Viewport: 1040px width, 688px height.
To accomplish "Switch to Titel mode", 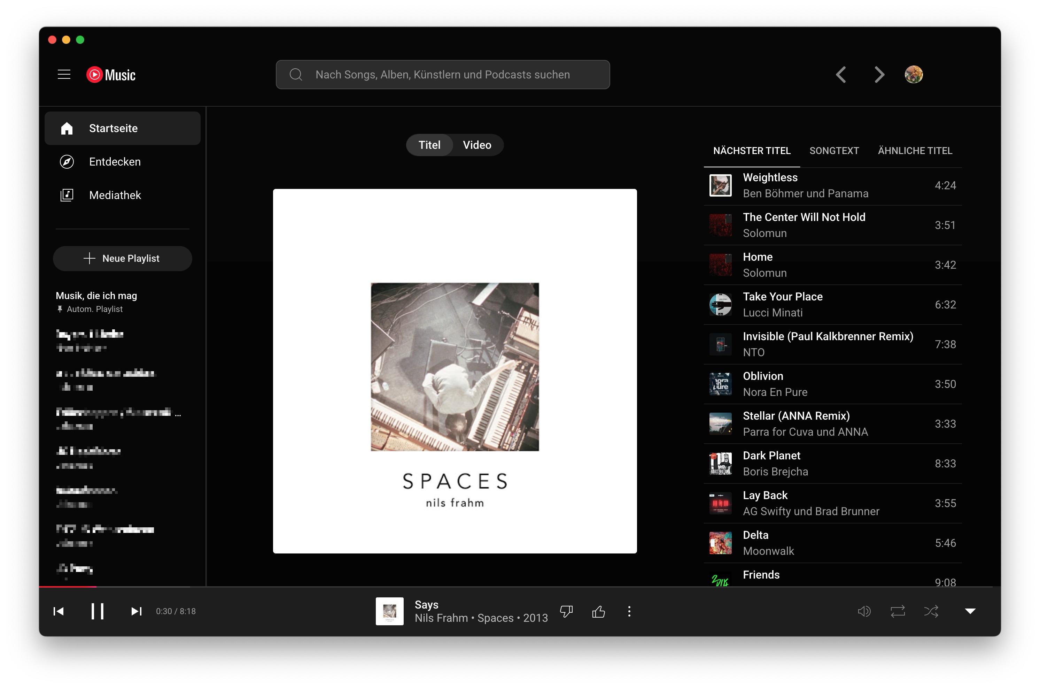I will tap(429, 145).
